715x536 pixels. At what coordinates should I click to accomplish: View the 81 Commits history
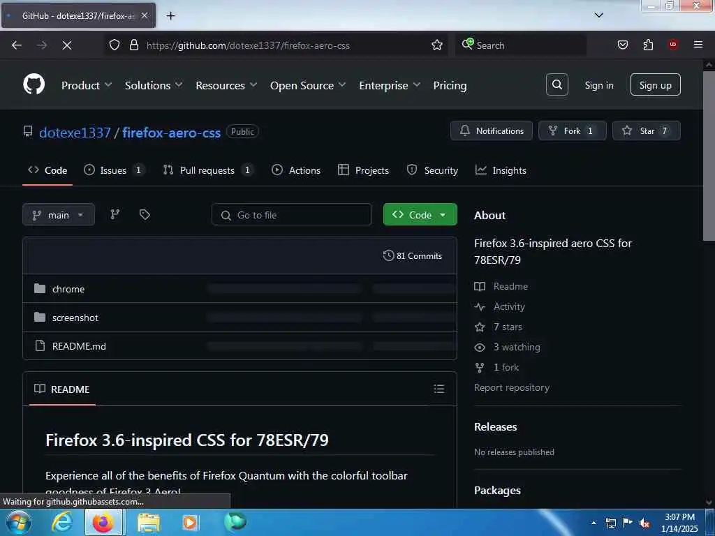[413, 255]
